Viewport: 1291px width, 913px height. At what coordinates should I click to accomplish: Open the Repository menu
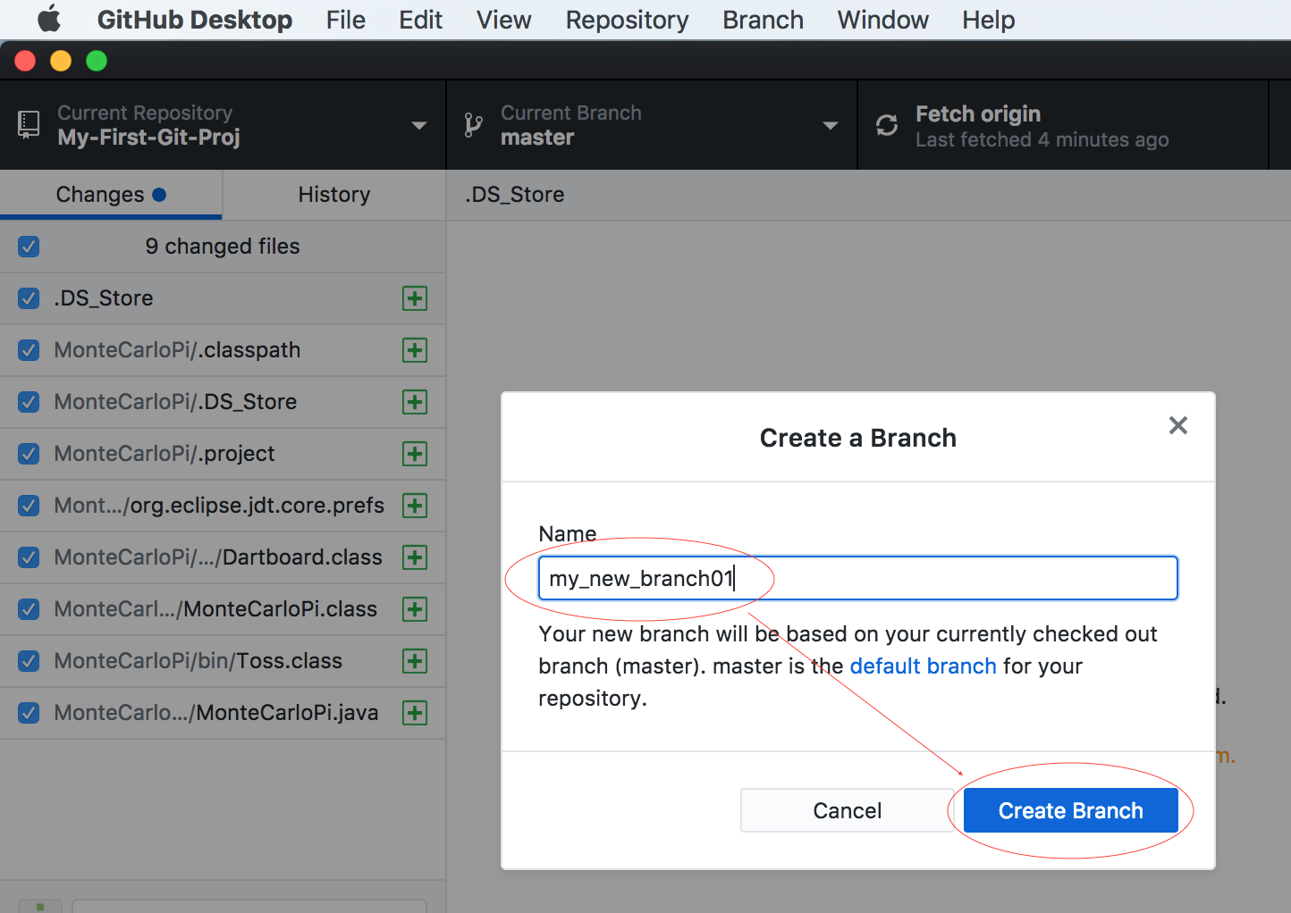coord(628,20)
